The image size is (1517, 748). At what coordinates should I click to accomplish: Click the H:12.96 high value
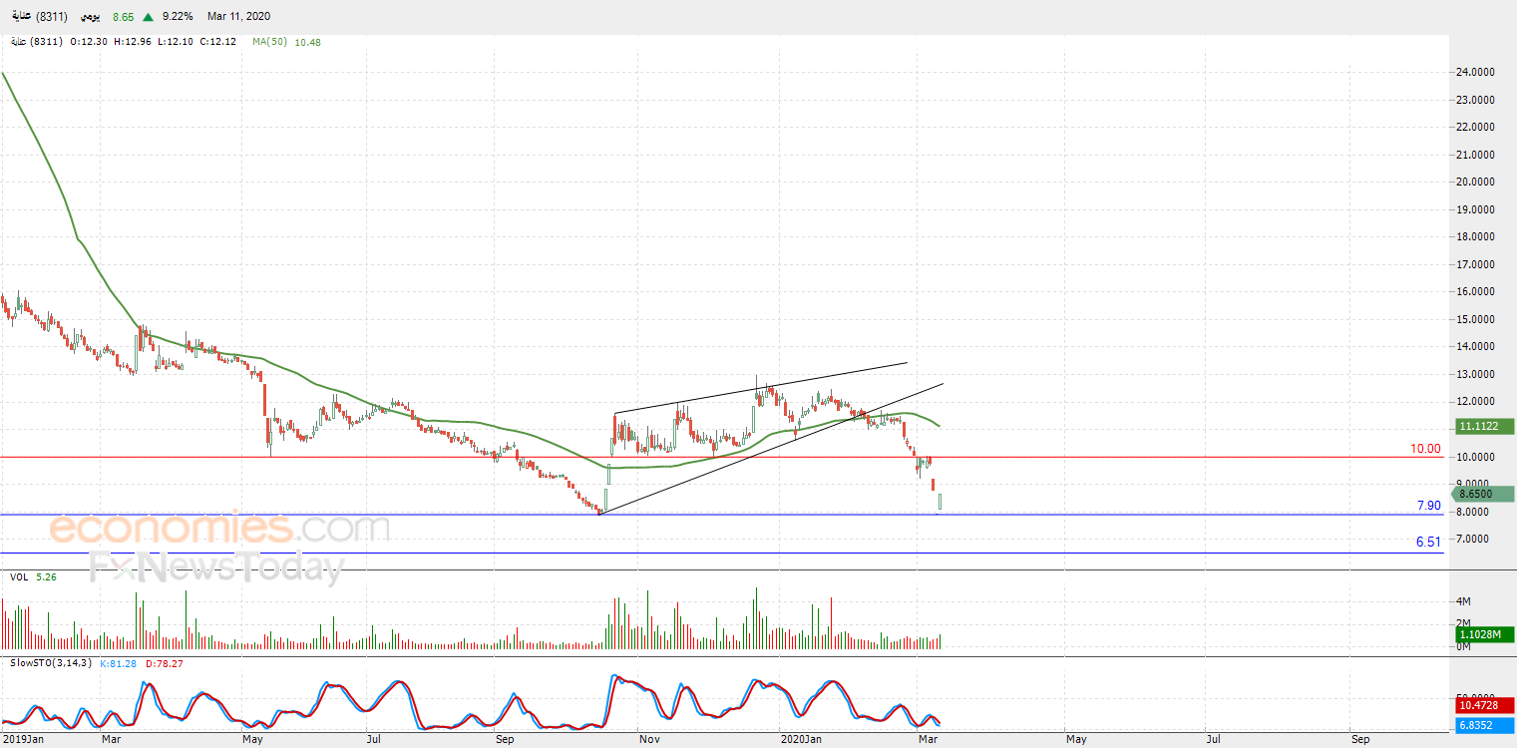[x=132, y=42]
